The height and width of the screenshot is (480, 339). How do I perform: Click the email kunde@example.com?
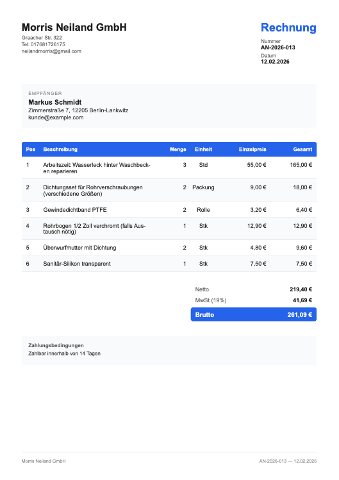tap(56, 117)
